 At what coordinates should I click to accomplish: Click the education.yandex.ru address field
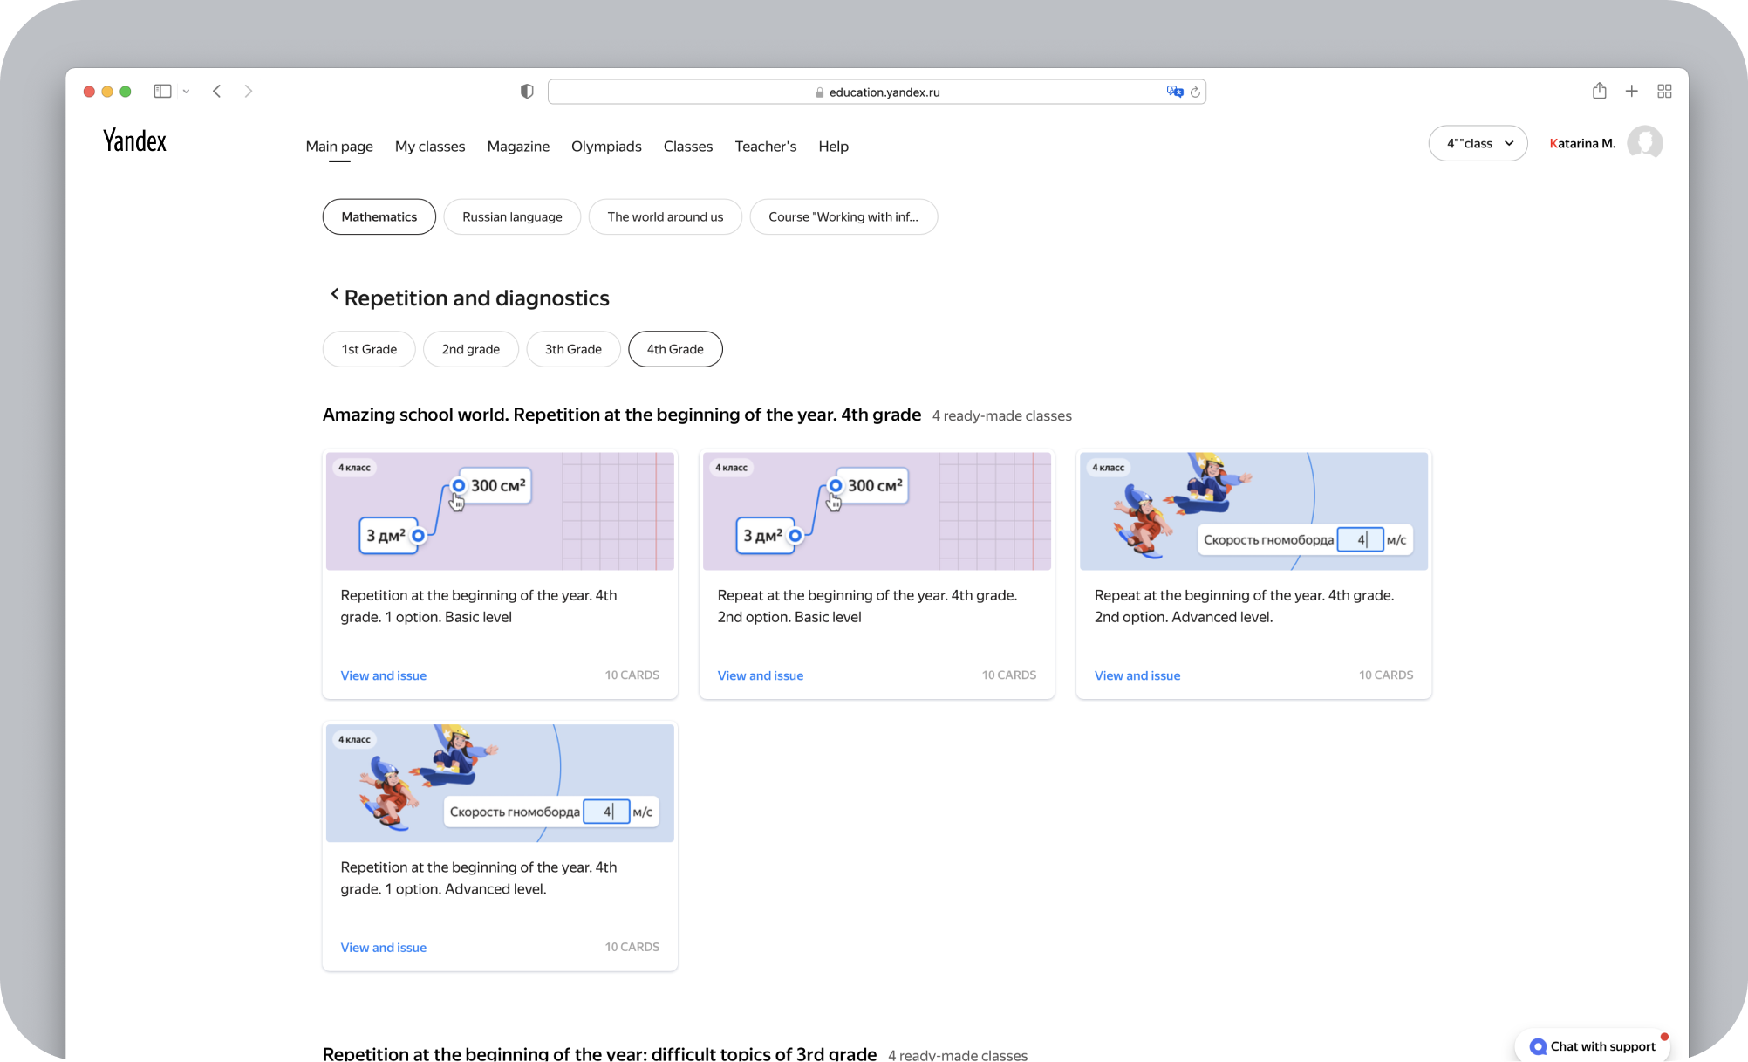(x=883, y=92)
